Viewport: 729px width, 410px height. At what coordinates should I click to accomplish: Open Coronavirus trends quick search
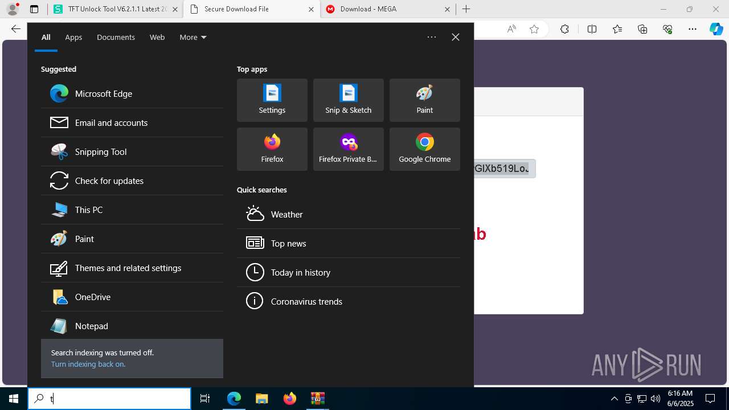pos(349,301)
